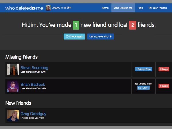Viewport: 172px width, 129px height.
Task: Forget Steve Scumbag with trash button
Action: (x=164, y=69)
